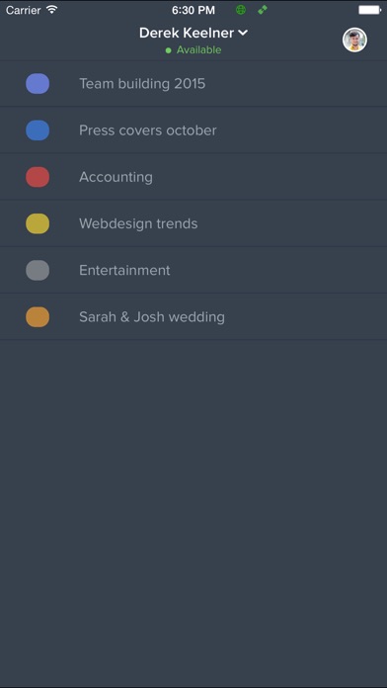Image resolution: width=387 pixels, height=688 pixels.
Task: Click the green satellite status bar icon
Action: coord(263,10)
